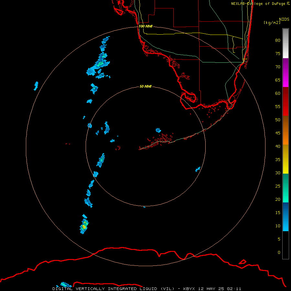This screenshot has width=291, height=291.
Task: Click the 20 value on the scale
Action: click(x=278, y=199)
